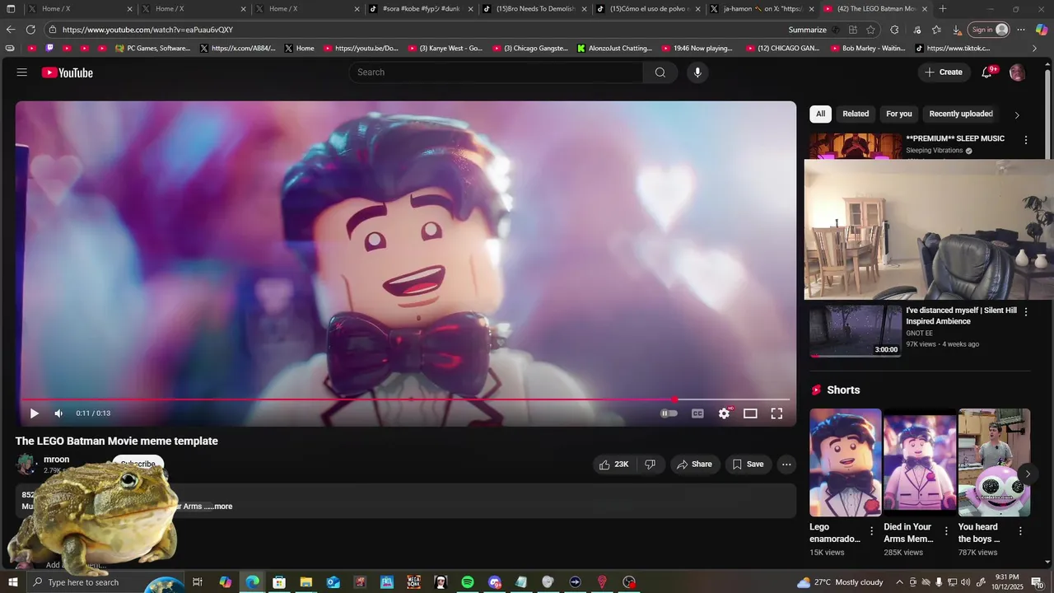
Task: Open a new browser tab
Action: [943, 9]
